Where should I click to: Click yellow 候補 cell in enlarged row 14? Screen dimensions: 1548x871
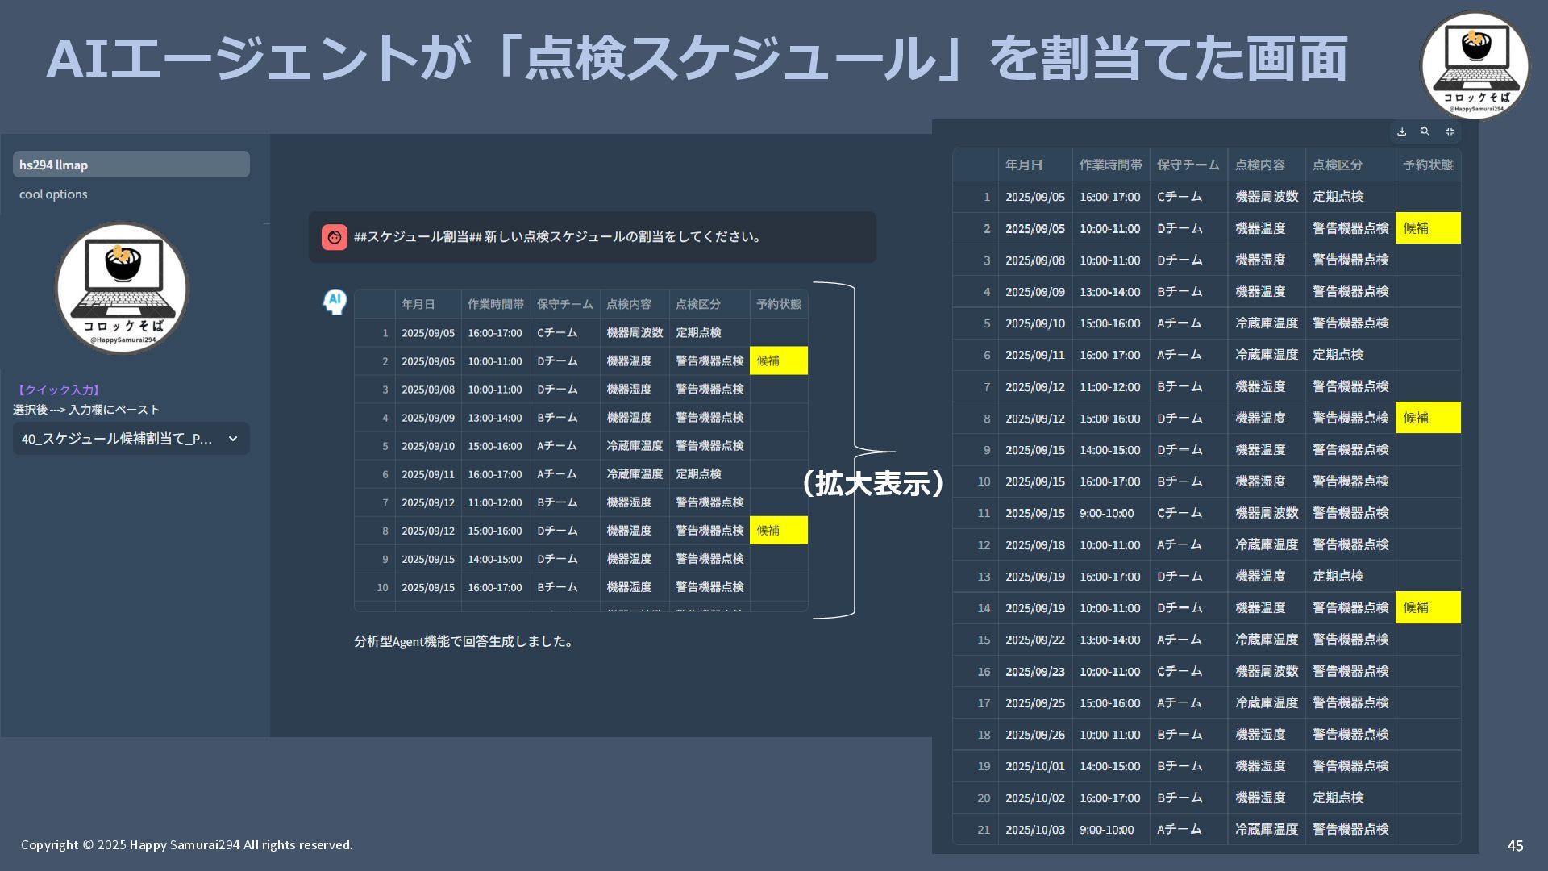[1427, 607]
